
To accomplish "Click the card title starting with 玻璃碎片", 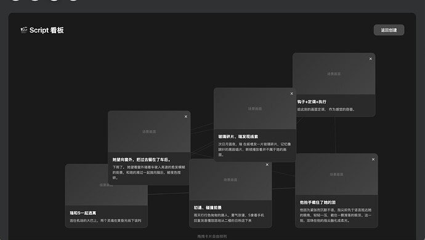I will tap(238, 137).
